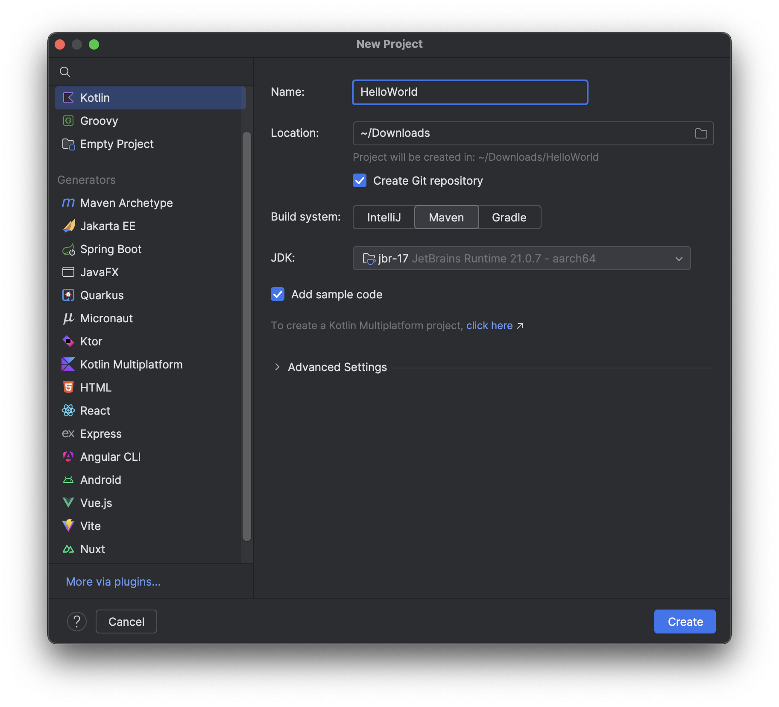Open the Micronaut generator
This screenshot has height=707, width=779.
pos(106,318)
